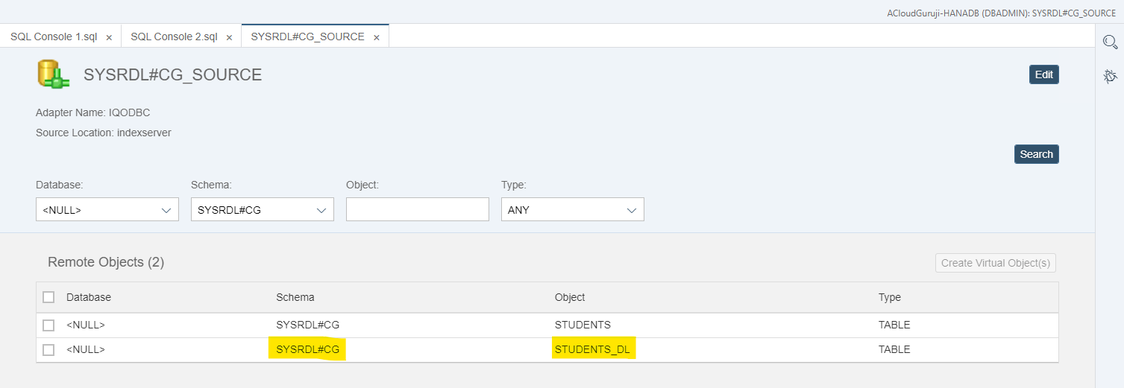Switch to SQL Console 1.sql tab

coord(54,36)
